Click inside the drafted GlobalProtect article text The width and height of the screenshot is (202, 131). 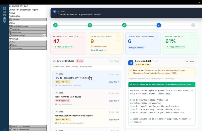click(162, 106)
